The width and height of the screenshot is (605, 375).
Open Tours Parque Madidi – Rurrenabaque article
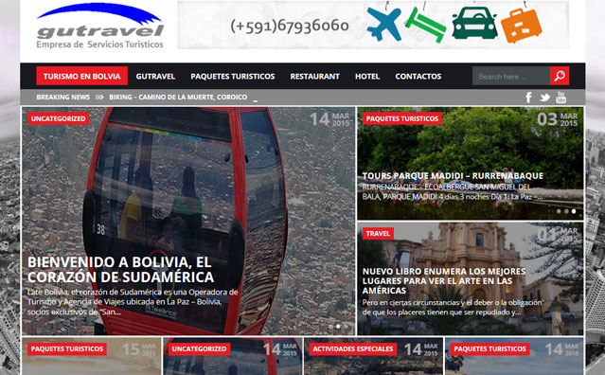tap(453, 176)
